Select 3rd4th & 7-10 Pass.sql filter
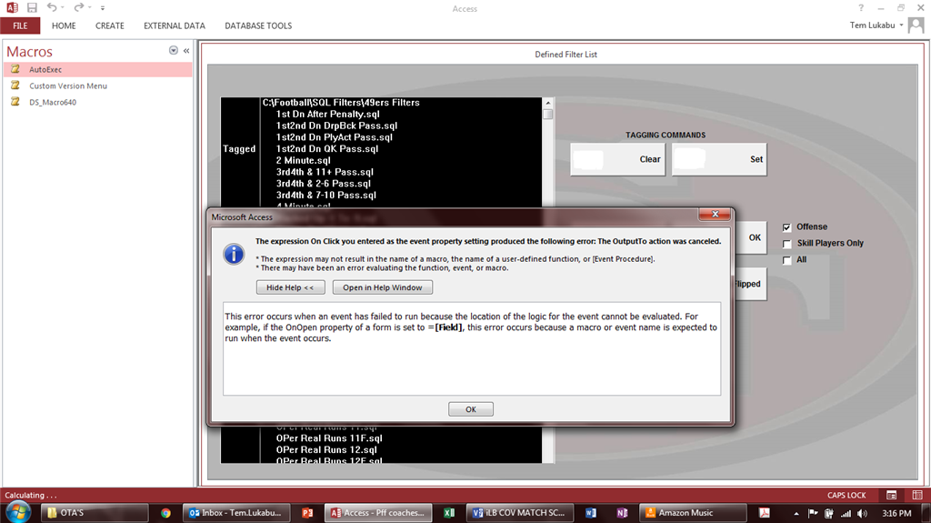The width and height of the screenshot is (931, 523). tap(326, 195)
